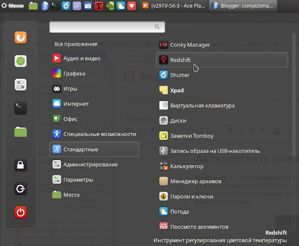The width and height of the screenshot is (299, 246).
Task: Choose the Аудио и видео category
Action: (94, 58)
